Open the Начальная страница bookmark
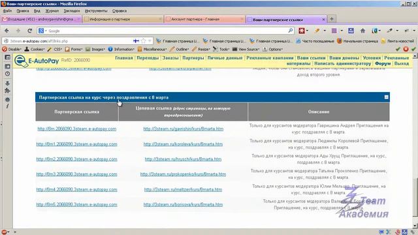This screenshot has width=418, height=235. coord(357,41)
